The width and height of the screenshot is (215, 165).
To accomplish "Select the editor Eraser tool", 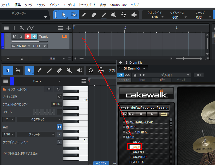I will [59, 71].
